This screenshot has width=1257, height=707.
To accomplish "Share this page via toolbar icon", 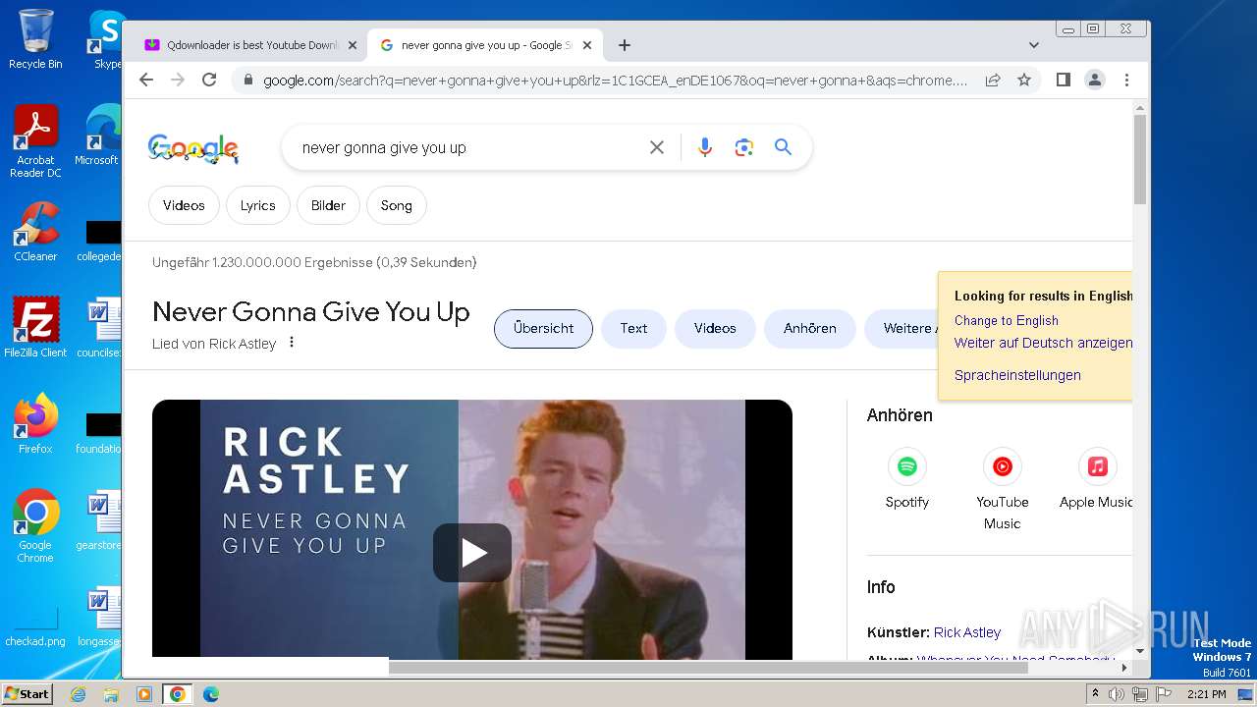I will [993, 80].
